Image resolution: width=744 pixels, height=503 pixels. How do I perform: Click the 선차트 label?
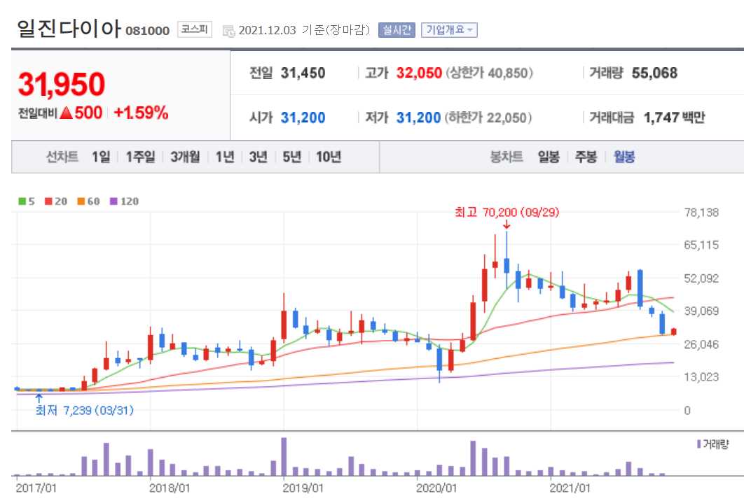pyautogui.click(x=62, y=157)
